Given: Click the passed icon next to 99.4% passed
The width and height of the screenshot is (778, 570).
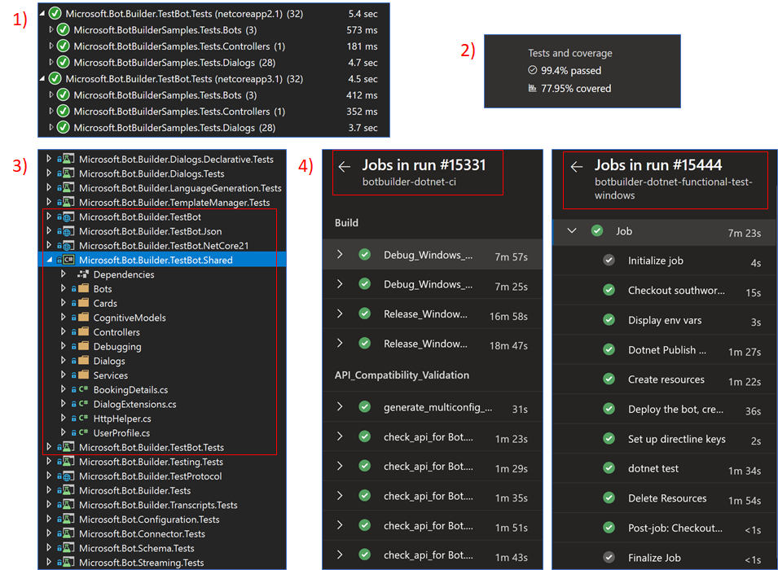Looking at the screenshot, I should click(533, 71).
